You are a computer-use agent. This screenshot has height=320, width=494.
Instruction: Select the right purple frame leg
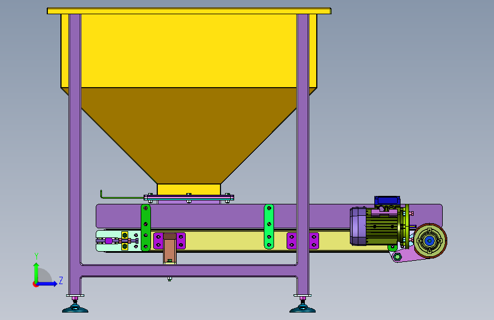(x=303, y=154)
